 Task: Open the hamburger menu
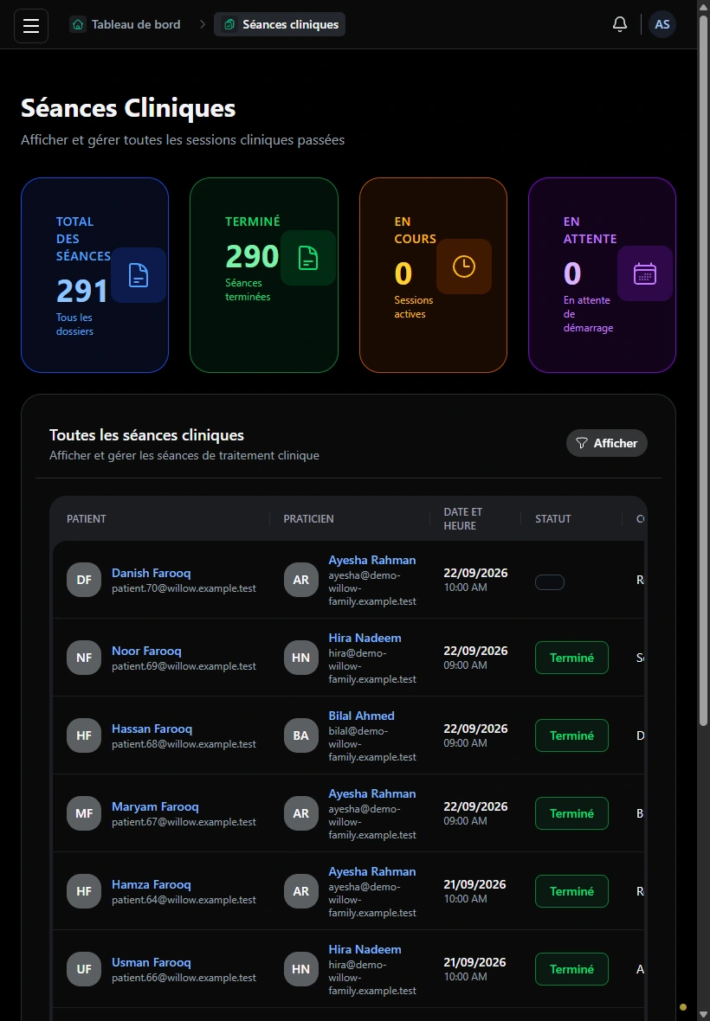click(x=31, y=25)
